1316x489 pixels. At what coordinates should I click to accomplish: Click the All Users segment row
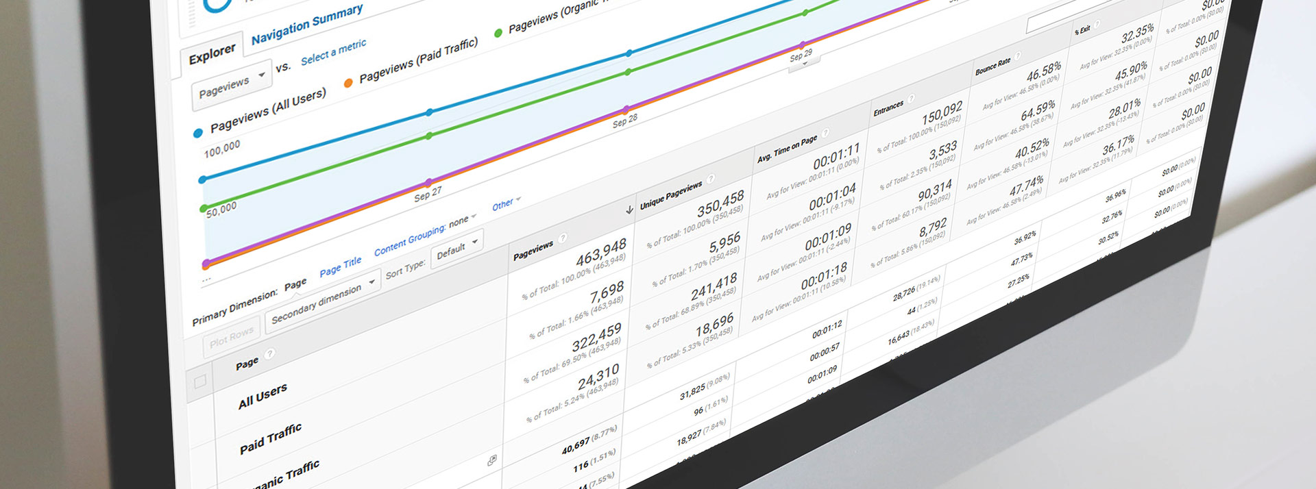tap(263, 396)
